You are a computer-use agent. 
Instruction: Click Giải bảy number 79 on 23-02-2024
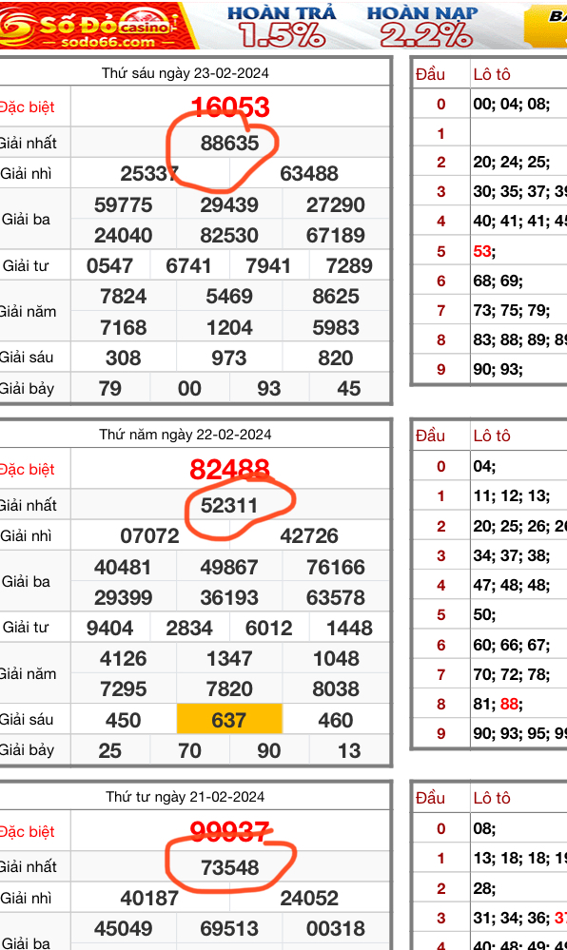(110, 388)
